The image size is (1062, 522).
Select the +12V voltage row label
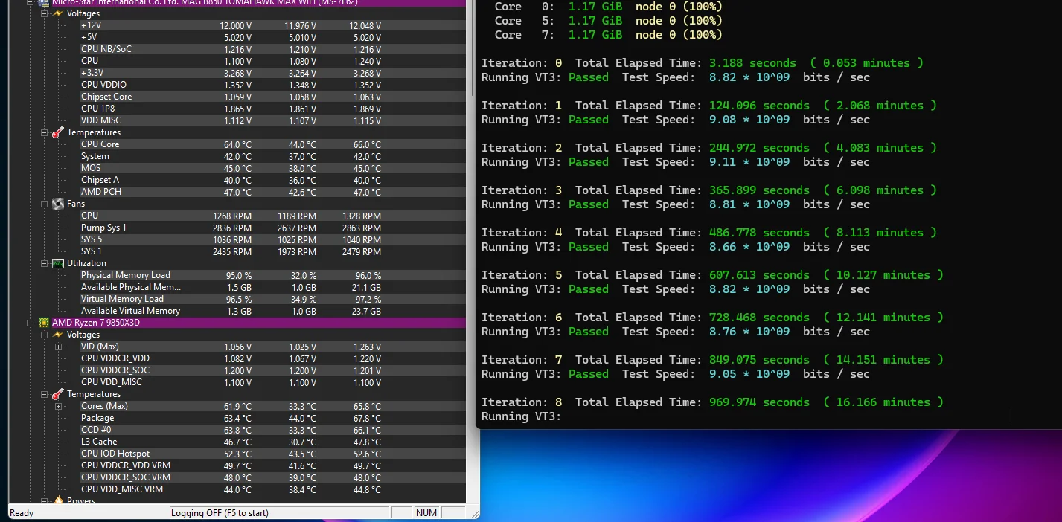click(x=89, y=25)
